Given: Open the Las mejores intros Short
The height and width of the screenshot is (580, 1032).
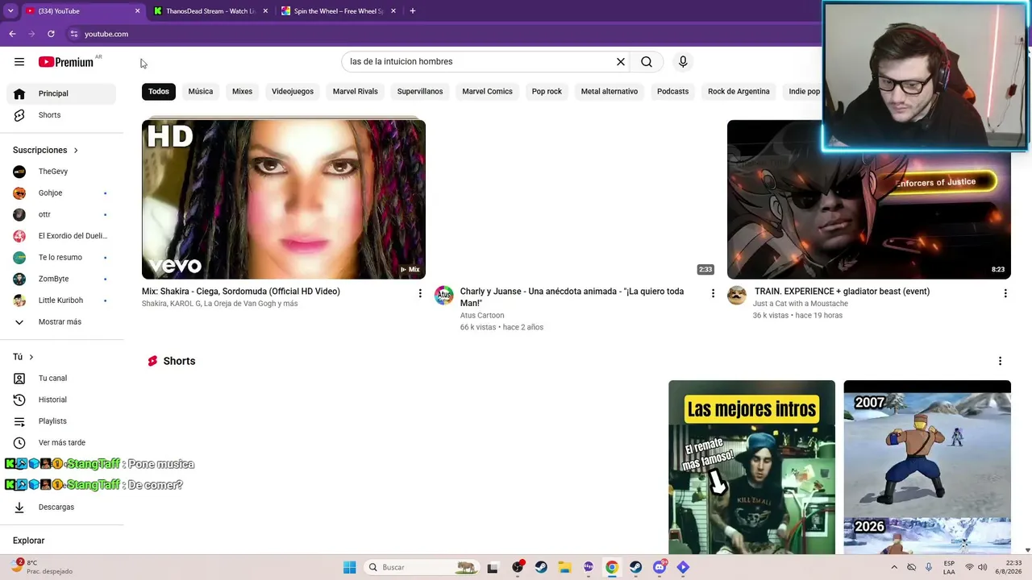Looking at the screenshot, I should pos(751,467).
